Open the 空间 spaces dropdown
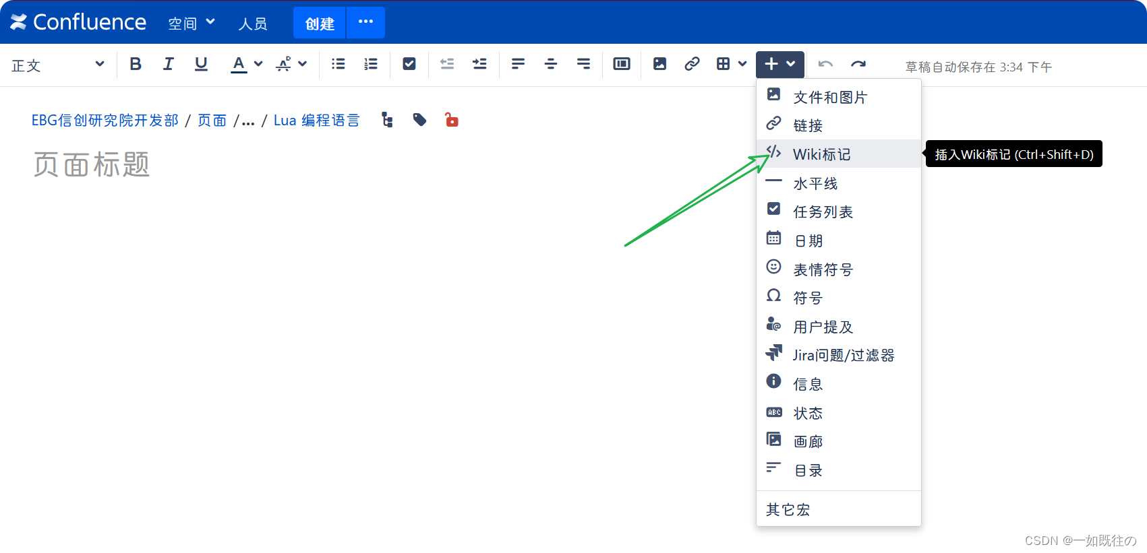The width and height of the screenshot is (1147, 553). 192,23
